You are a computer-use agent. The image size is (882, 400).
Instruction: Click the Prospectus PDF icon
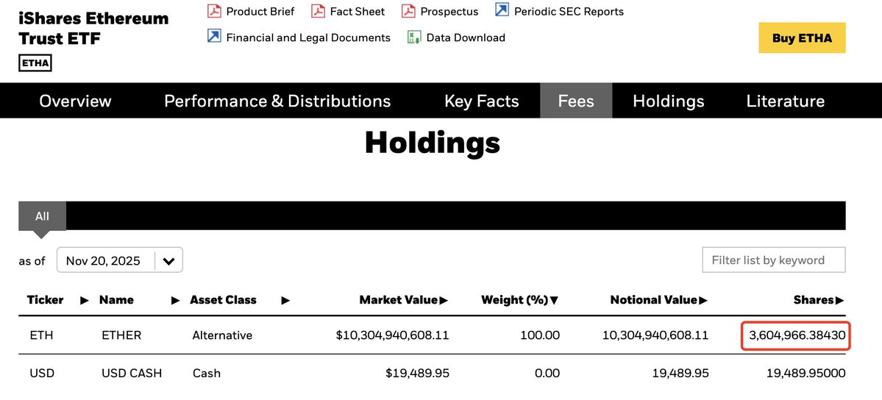[x=408, y=11]
